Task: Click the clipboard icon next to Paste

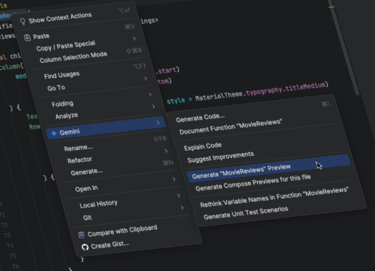Action: point(27,37)
